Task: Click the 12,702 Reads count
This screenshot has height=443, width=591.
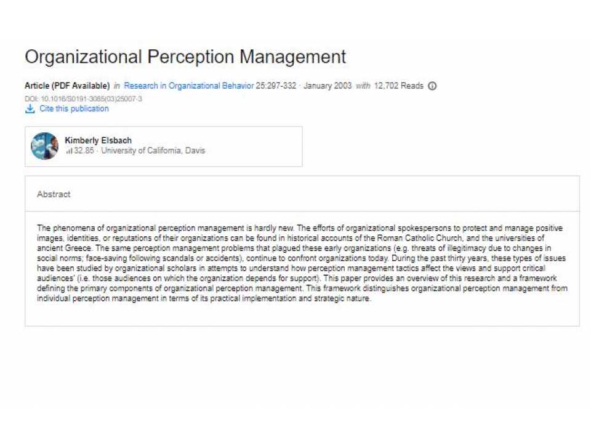Action: 400,86
